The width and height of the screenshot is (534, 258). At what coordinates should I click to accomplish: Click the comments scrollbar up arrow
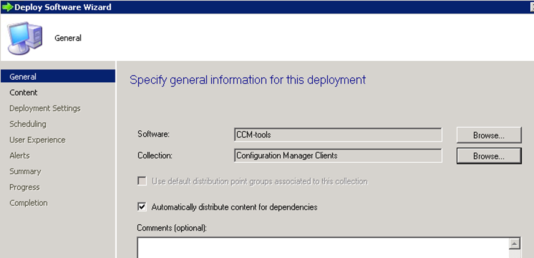point(514,244)
